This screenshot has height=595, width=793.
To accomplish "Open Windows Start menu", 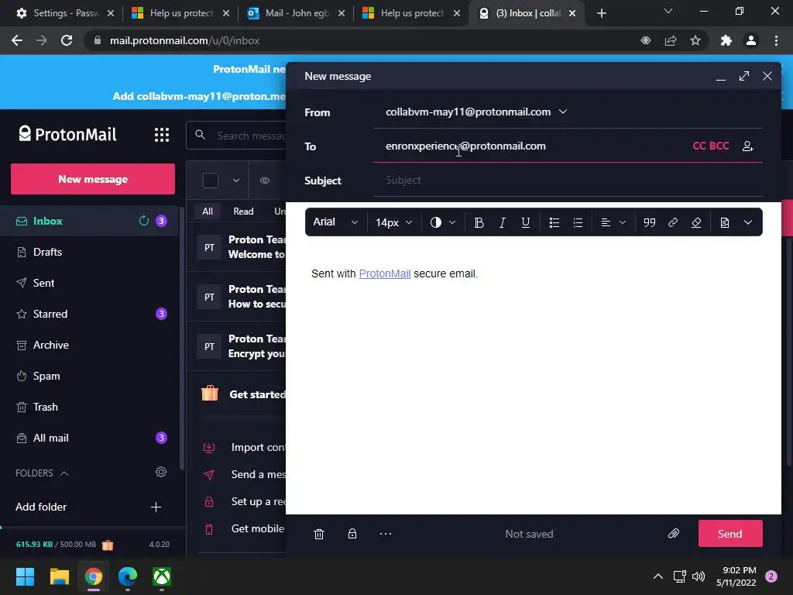I will 25,576.
